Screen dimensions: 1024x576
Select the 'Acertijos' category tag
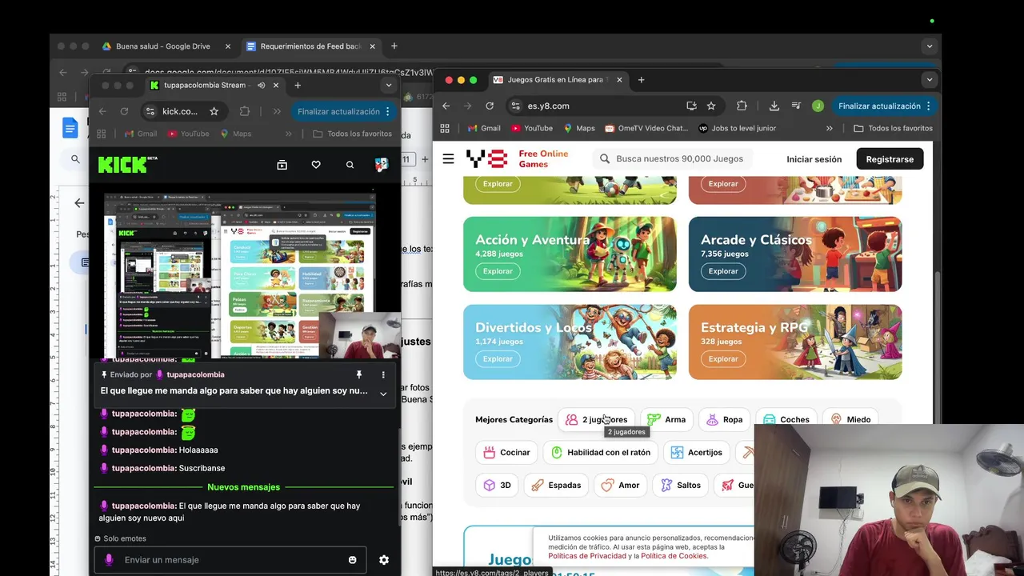coord(696,452)
